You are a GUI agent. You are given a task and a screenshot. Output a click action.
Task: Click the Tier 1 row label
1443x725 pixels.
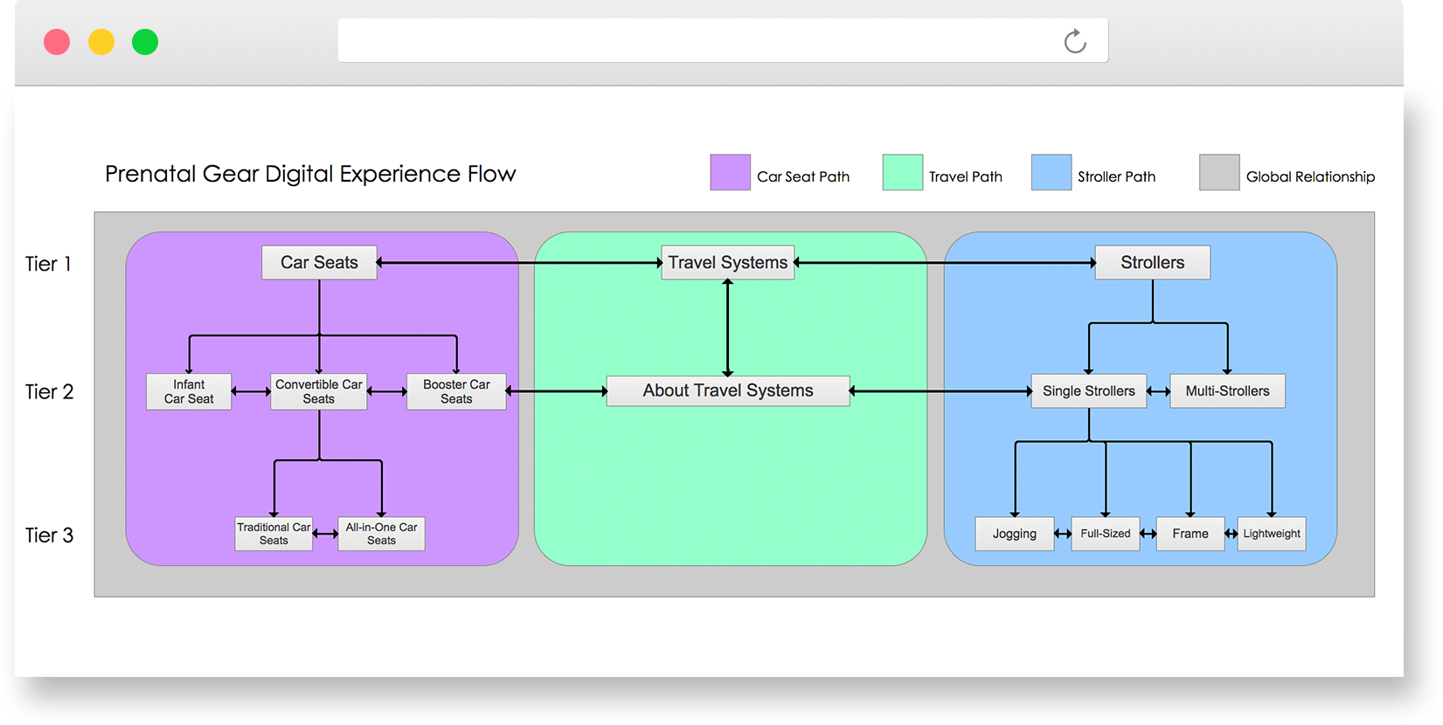pyautogui.click(x=48, y=264)
